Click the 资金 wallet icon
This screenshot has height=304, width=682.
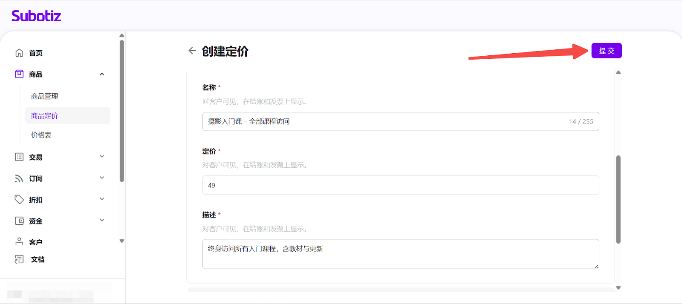pyautogui.click(x=19, y=221)
